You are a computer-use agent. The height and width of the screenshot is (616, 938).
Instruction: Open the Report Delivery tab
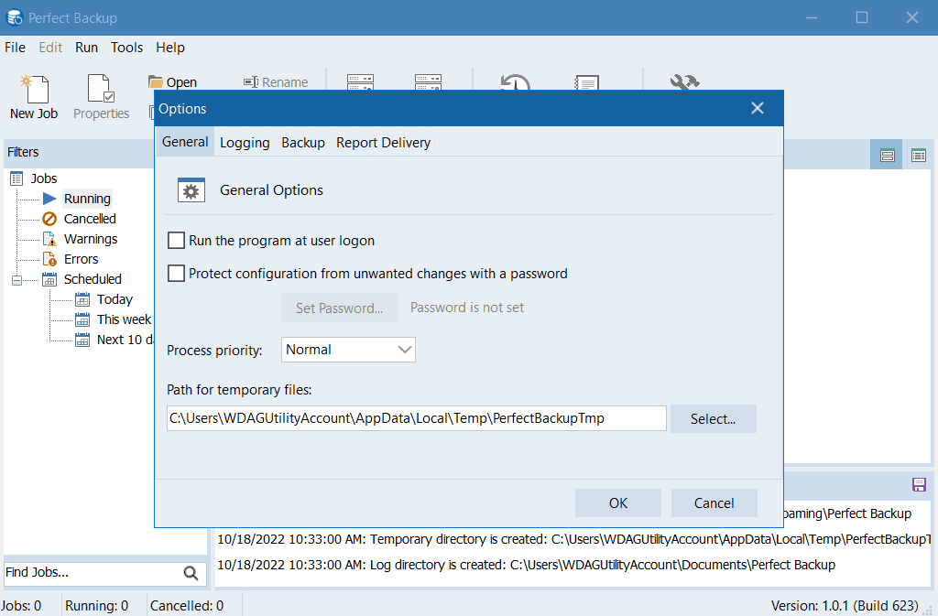point(383,143)
